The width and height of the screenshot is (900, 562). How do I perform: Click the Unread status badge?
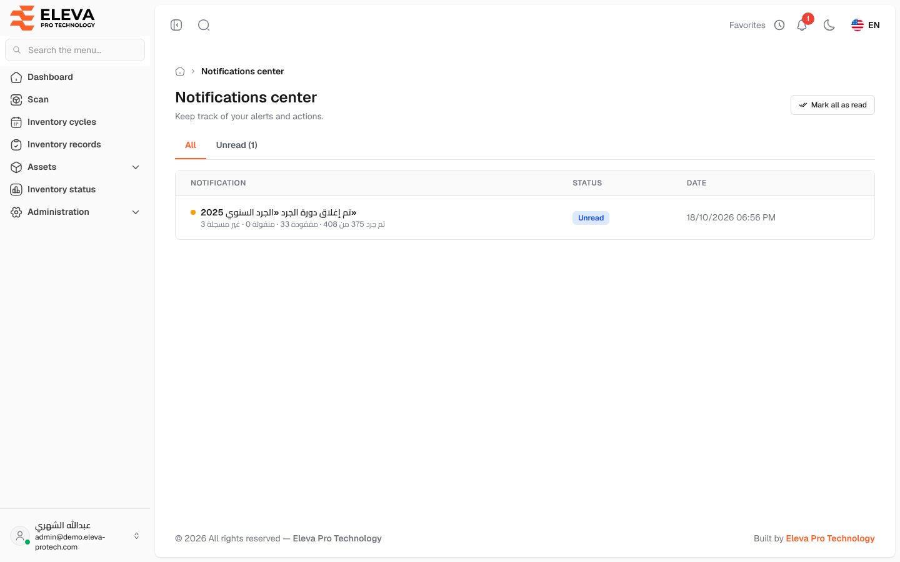click(591, 218)
